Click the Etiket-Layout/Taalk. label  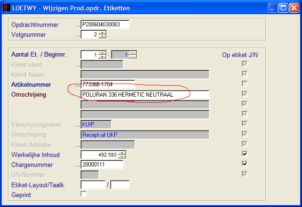pos(39,185)
